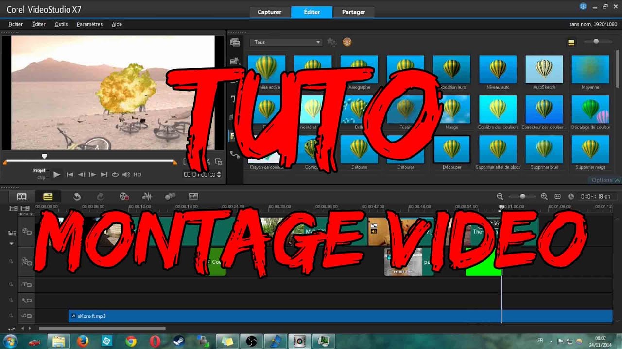Toggle repeat playback
Viewport: 622px width, 349px height.
(115, 174)
